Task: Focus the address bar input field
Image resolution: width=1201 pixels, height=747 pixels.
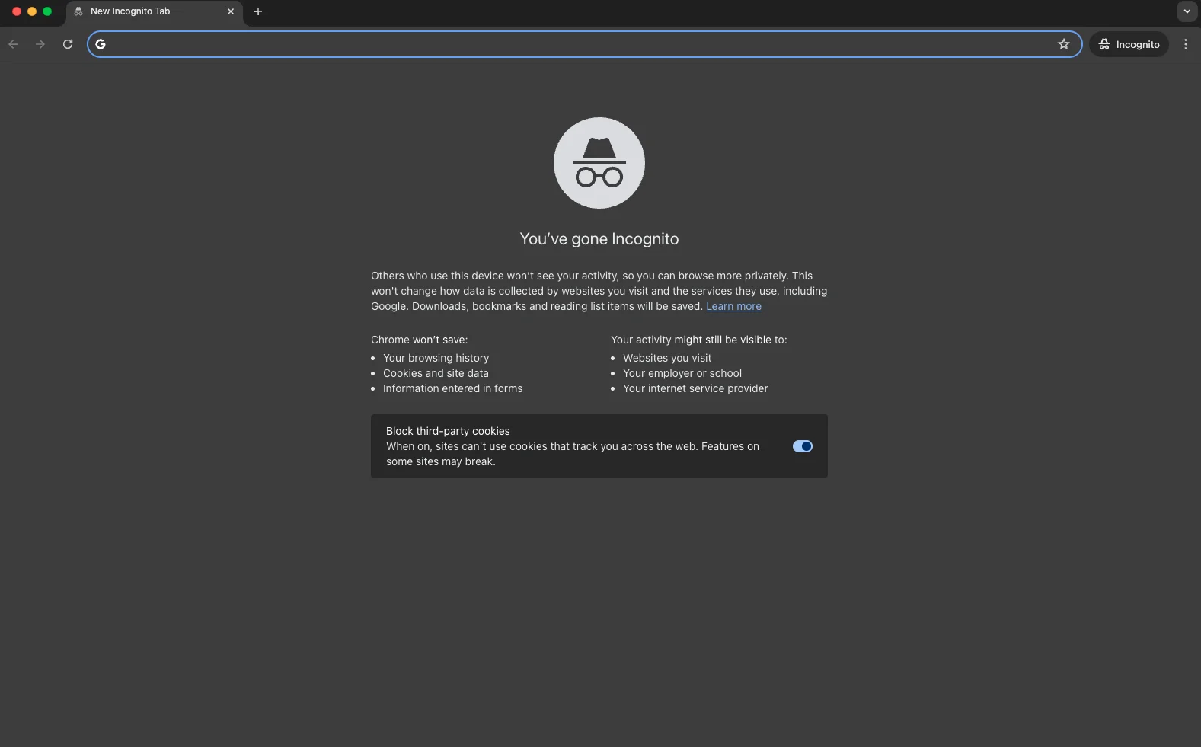Action: point(583,44)
